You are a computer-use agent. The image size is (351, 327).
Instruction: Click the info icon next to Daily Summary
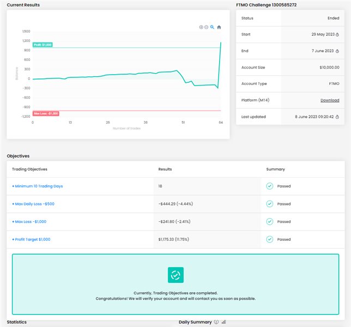(x=216, y=322)
